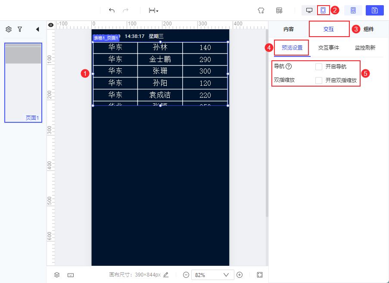Click the table settings toolbar icon
This screenshot has width=389, height=283.
click(279, 10)
